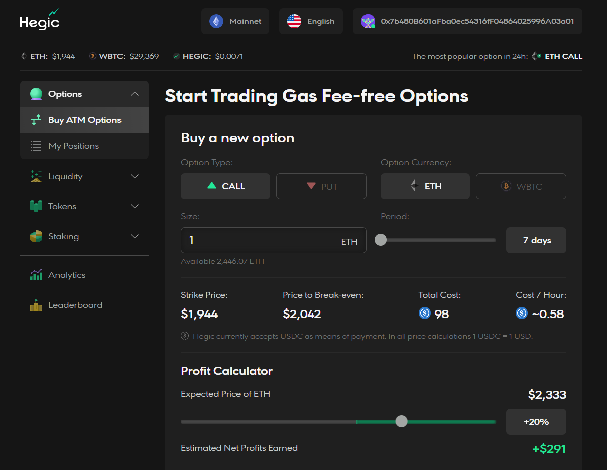Click the green part of Expected Price track
Image resolution: width=607 pixels, height=470 pixels.
[x=426, y=422]
